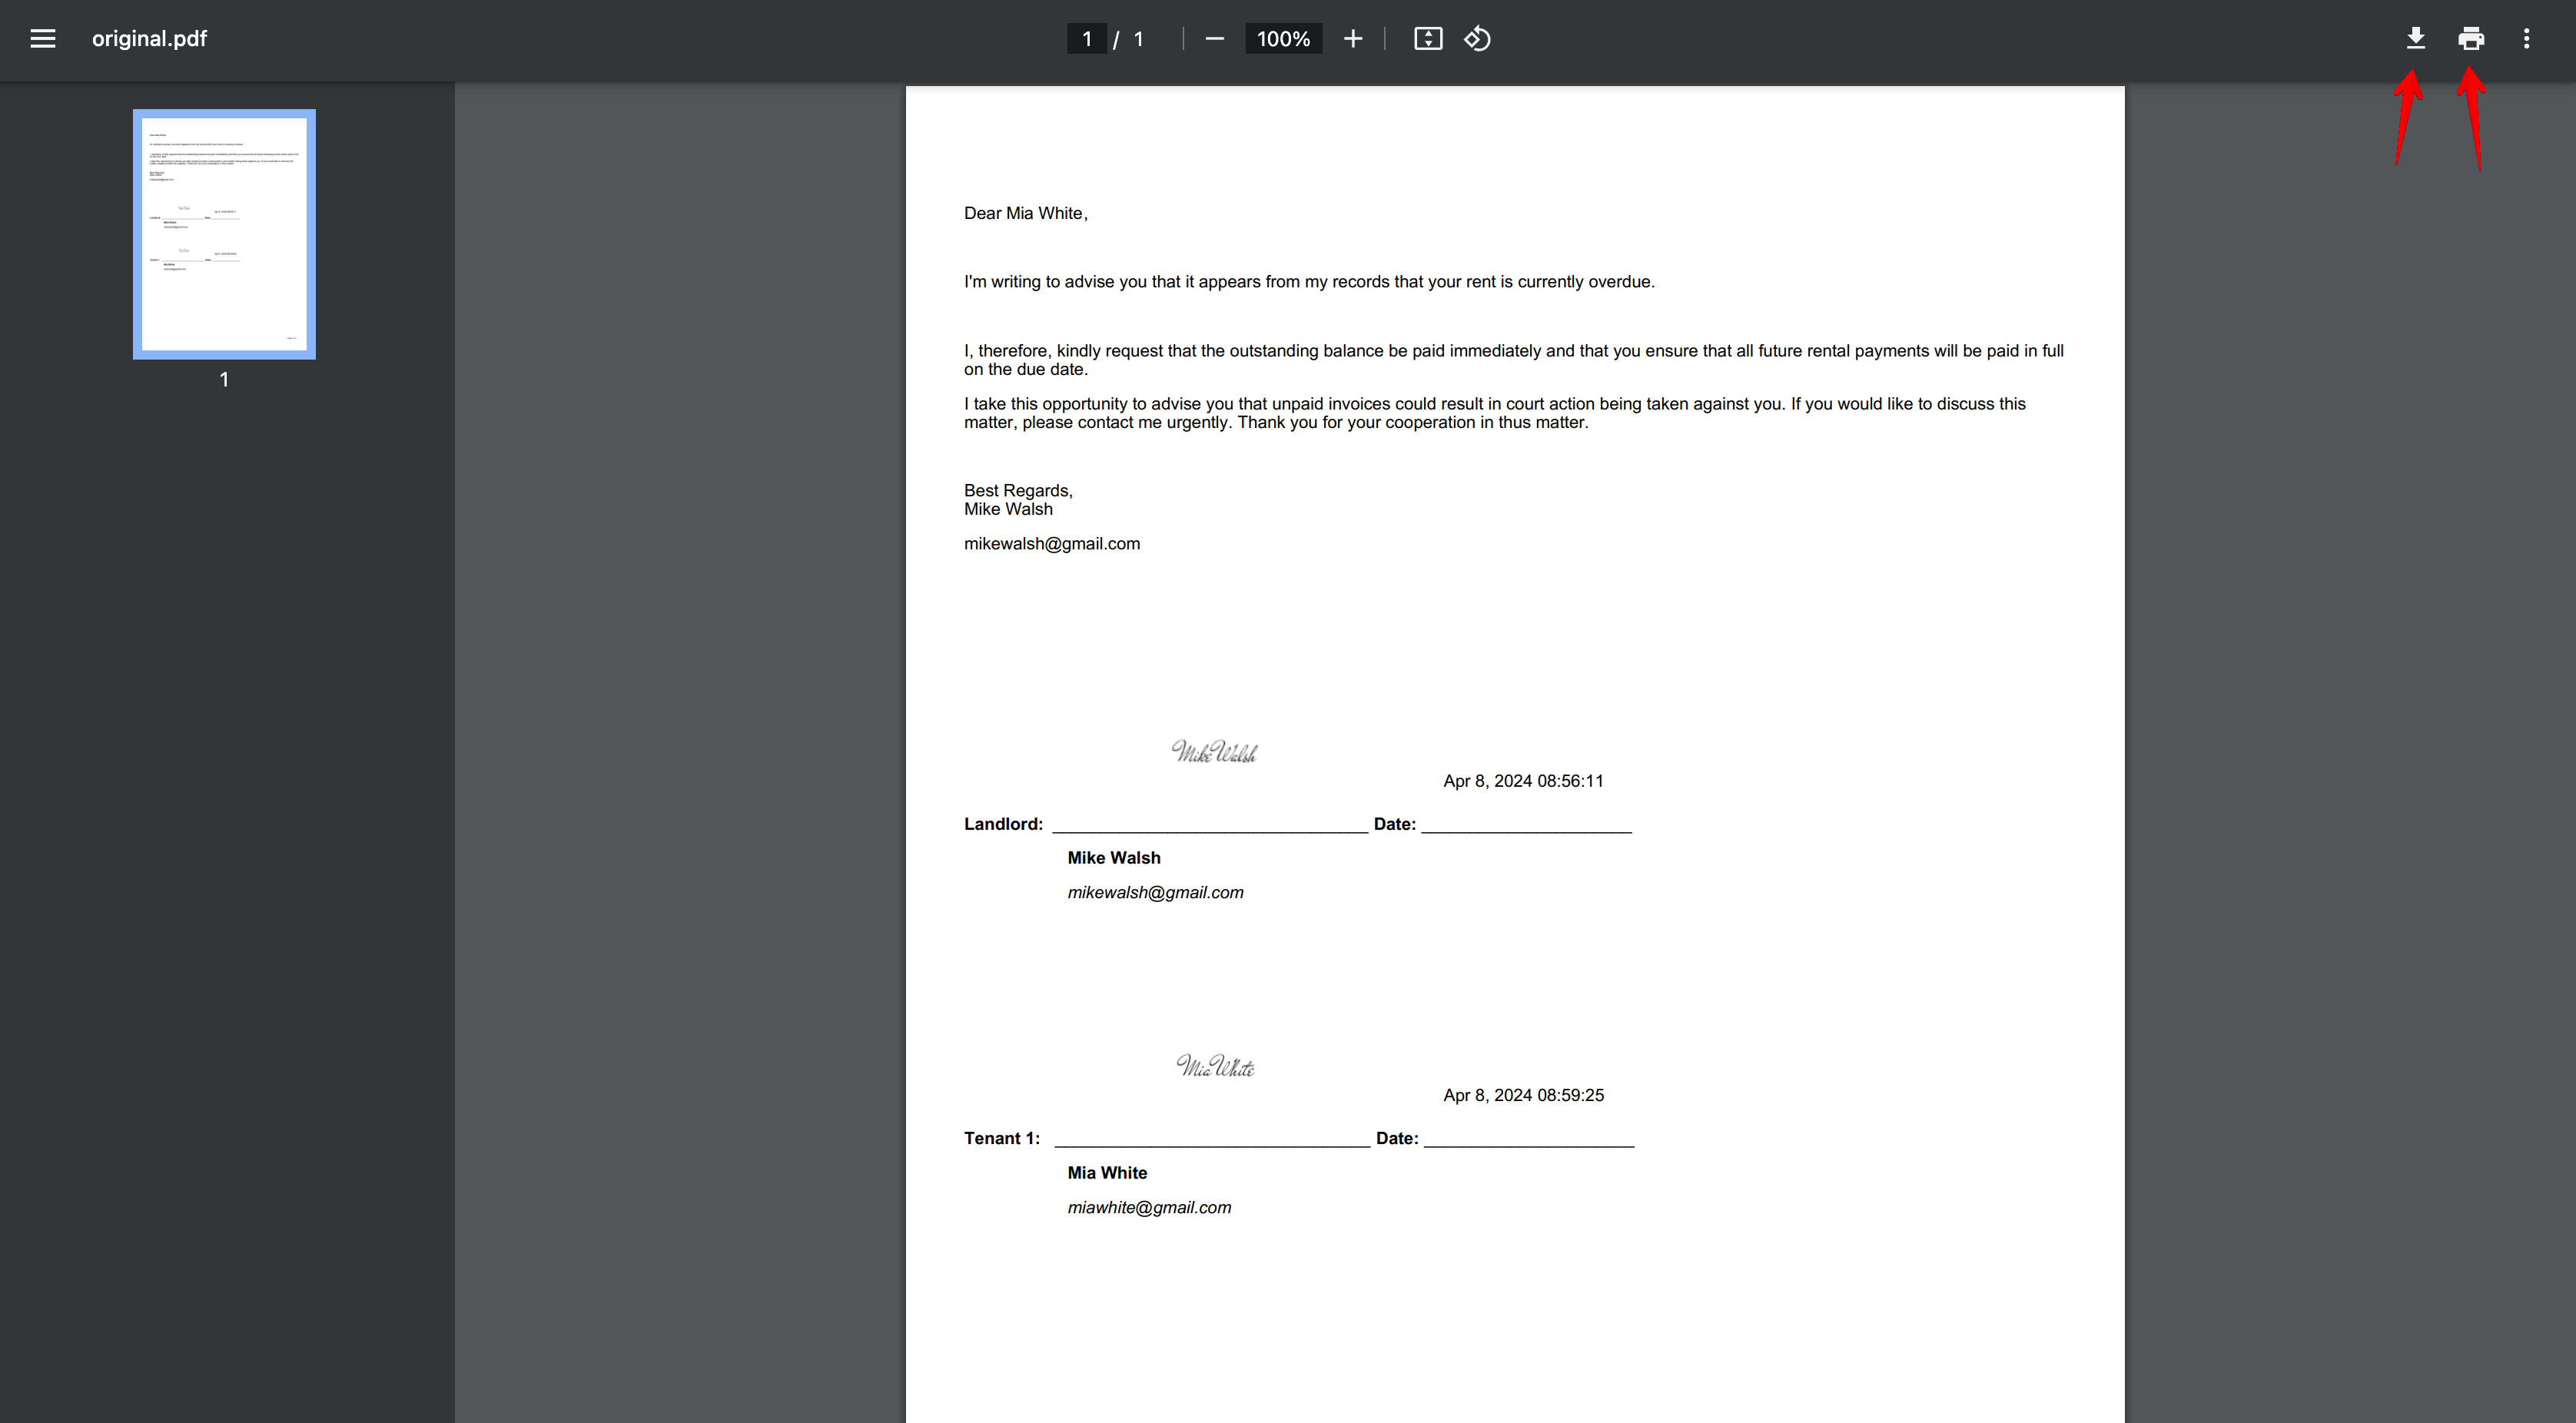This screenshot has width=2576, height=1423.
Task: Click the timestamp Apr 8, 2024 08:56:11
Action: click(1523, 781)
